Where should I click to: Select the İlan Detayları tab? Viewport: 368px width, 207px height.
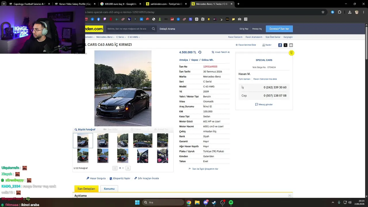86,189
